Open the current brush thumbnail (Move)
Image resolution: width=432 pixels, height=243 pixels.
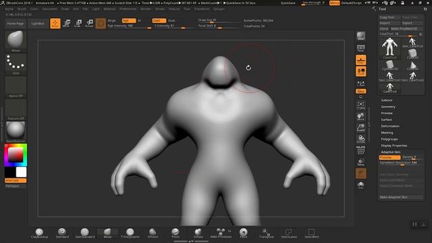pos(16,41)
